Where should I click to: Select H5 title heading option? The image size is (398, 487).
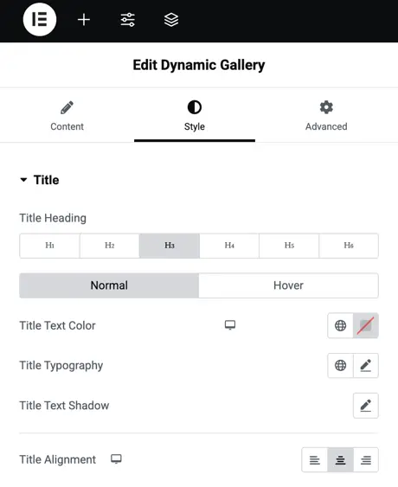point(289,246)
